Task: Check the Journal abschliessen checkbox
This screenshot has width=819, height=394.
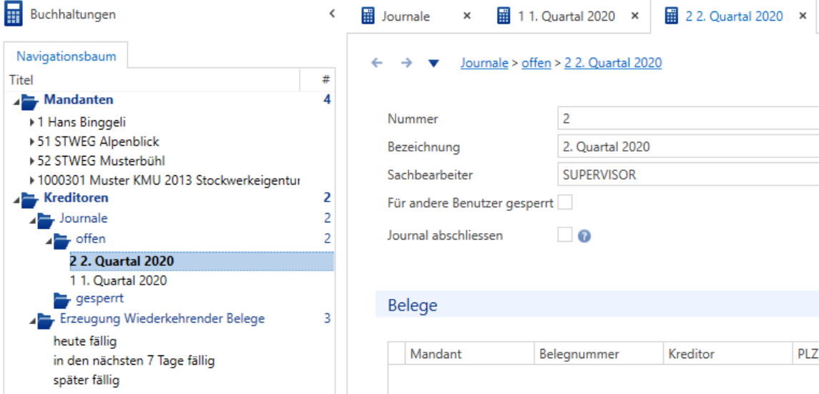Action: 565,235
